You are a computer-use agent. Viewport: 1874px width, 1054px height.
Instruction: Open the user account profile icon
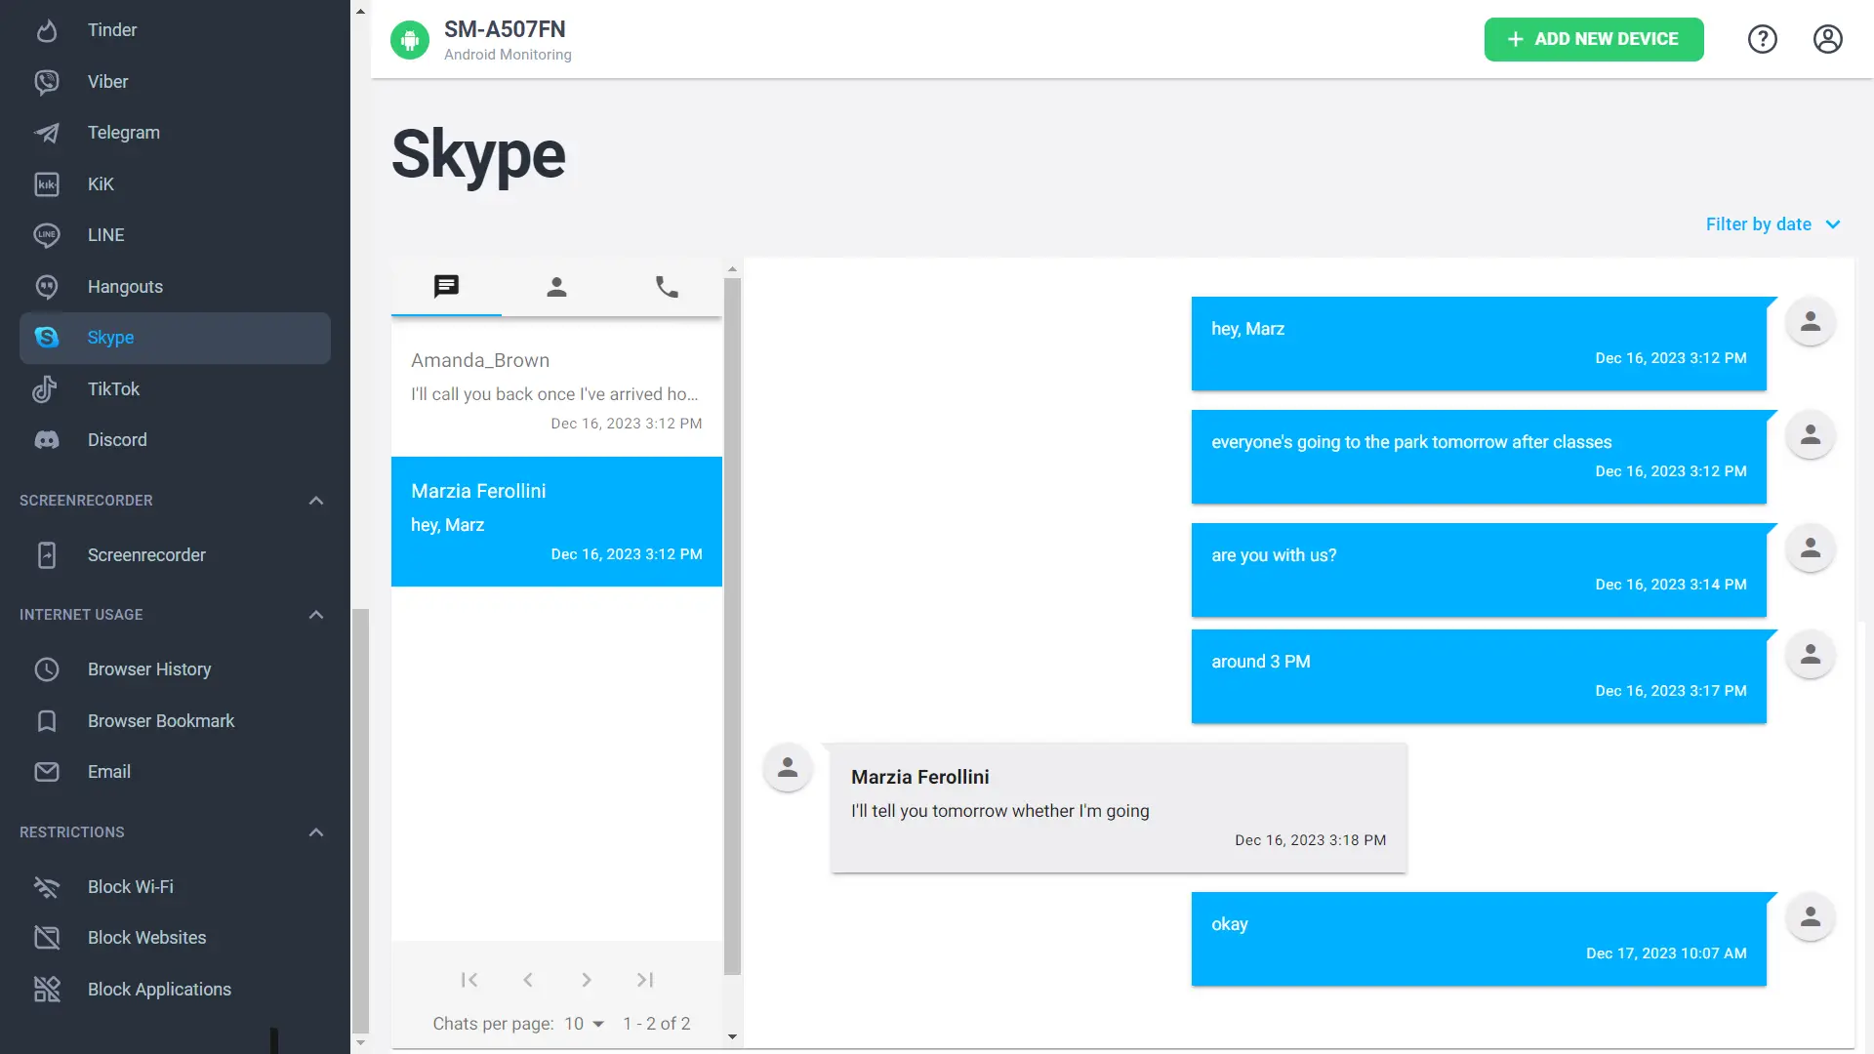pos(1828,39)
